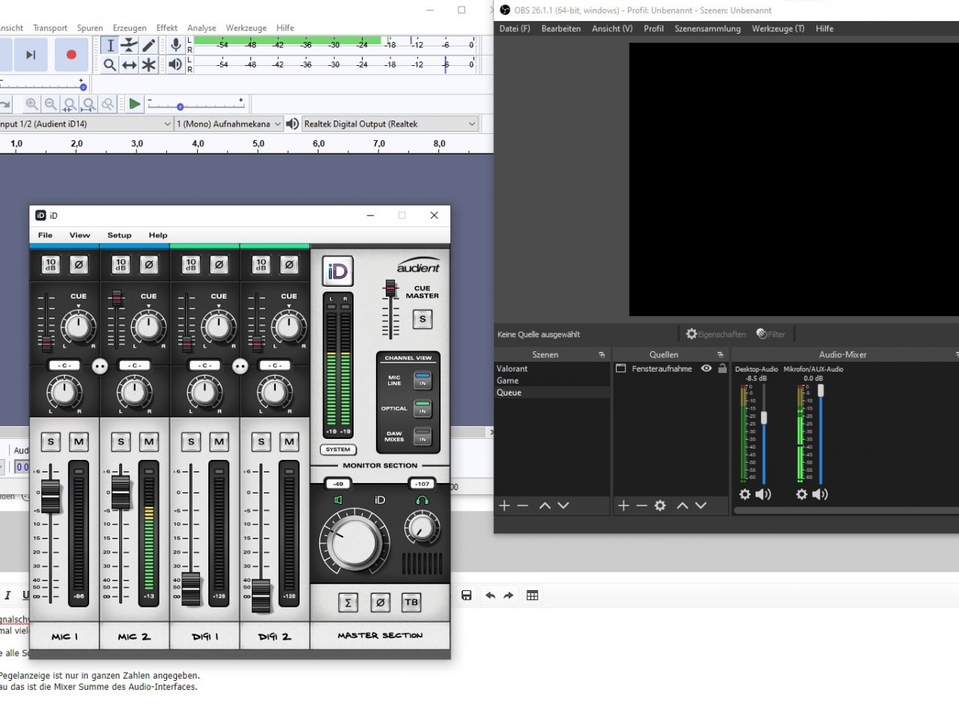Solo the DIGI 1 channel

pyautogui.click(x=190, y=442)
